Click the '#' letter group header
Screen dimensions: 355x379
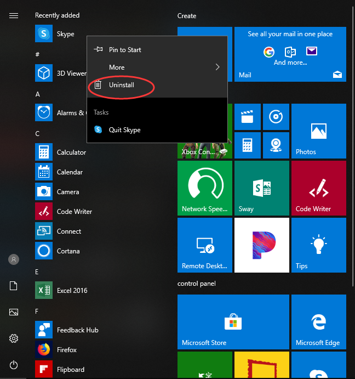pos(37,54)
